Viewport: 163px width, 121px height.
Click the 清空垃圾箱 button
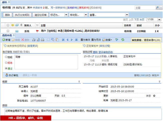click(40, 15)
